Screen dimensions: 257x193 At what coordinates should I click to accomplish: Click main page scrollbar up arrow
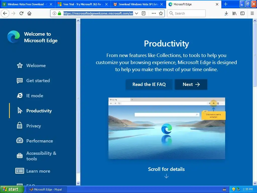[255, 21]
